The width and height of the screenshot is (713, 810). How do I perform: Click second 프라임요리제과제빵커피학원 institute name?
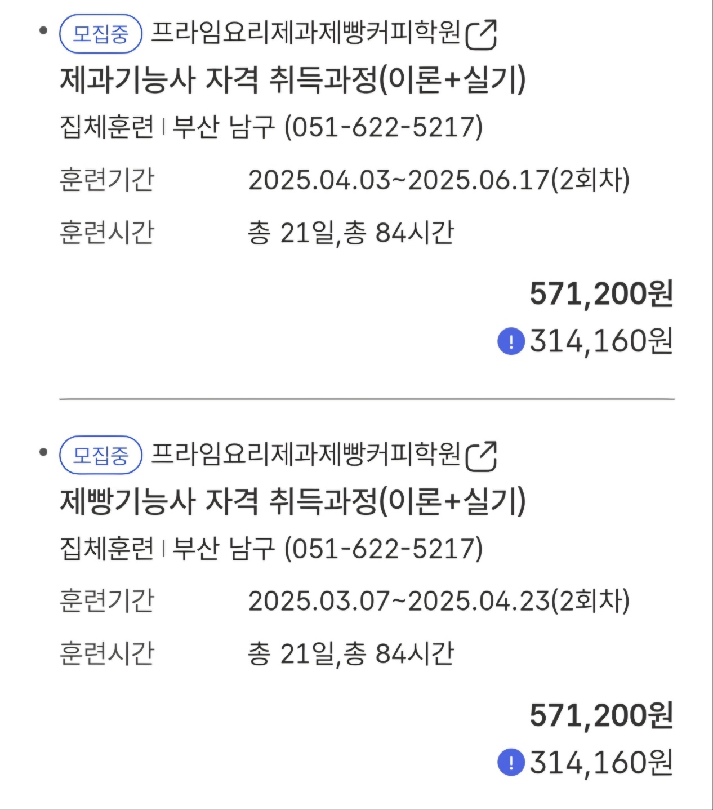point(306,454)
